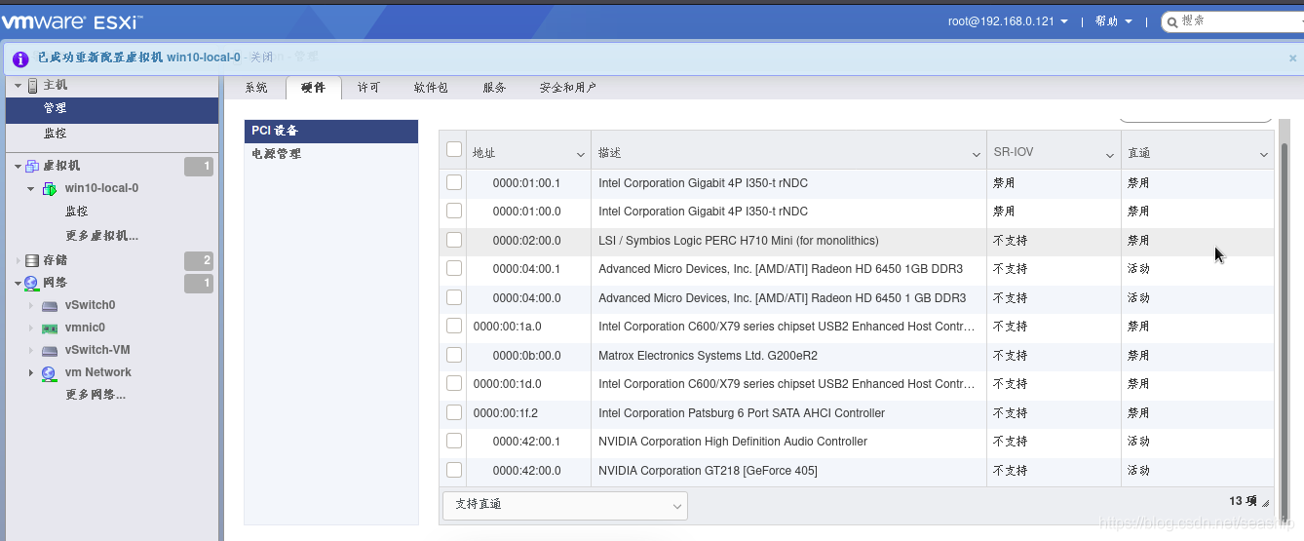1304x541 pixels.
Task: Toggle the select-all checkbox in table header
Action: point(454,150)
